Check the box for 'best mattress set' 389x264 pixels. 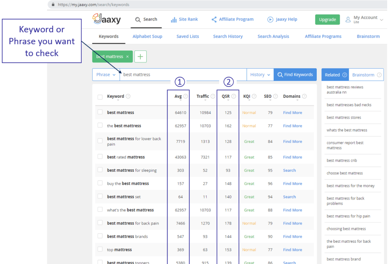[100, 196]
